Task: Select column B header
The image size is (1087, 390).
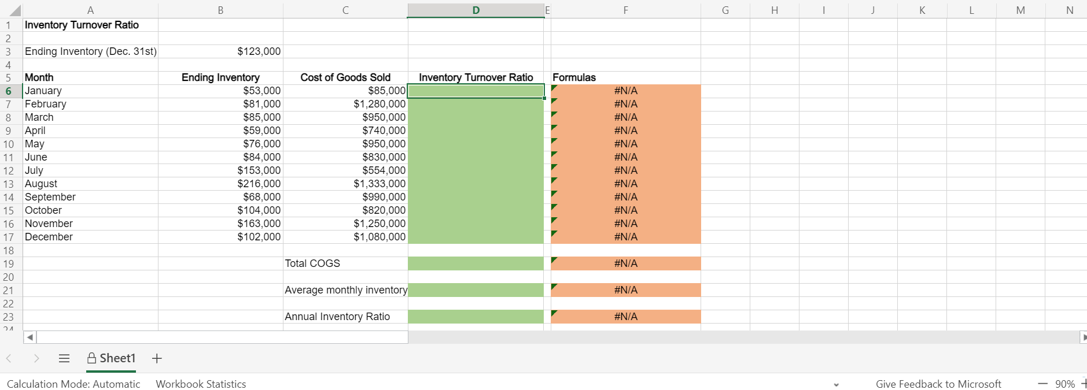Action: tap(220, 10)
